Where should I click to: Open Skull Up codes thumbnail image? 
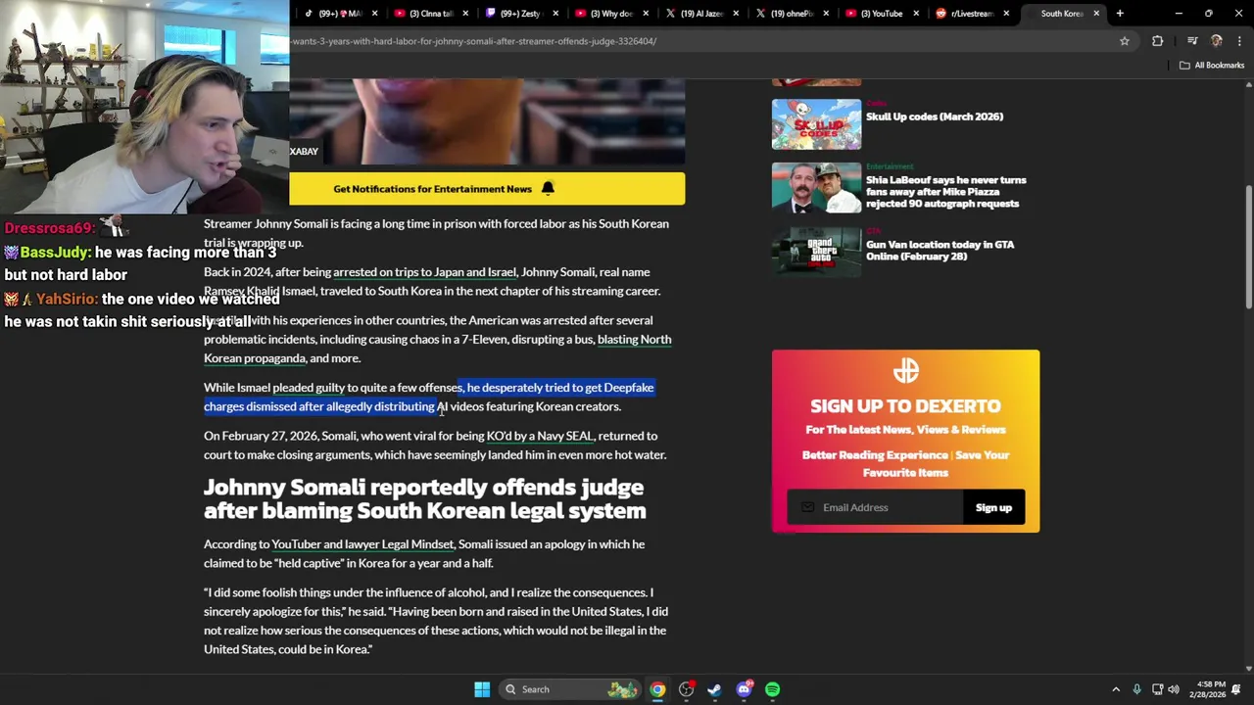[816, 124]
